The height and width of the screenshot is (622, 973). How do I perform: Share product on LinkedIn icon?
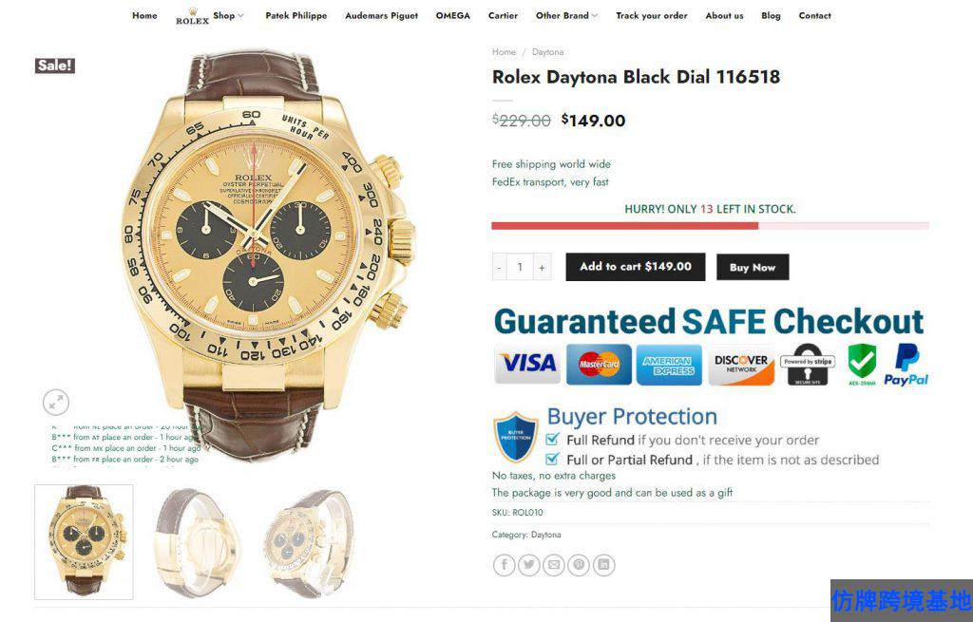pos(603,565)
